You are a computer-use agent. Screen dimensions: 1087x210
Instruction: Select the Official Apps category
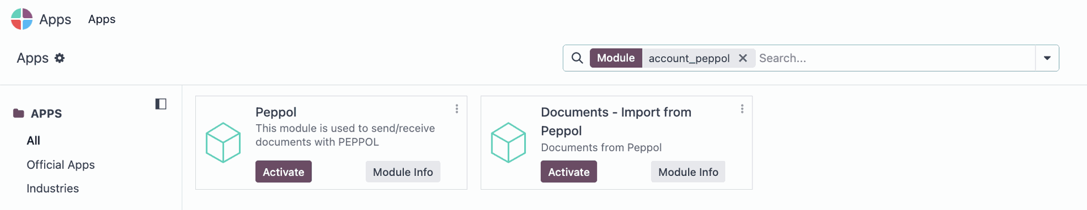[61, 165]
